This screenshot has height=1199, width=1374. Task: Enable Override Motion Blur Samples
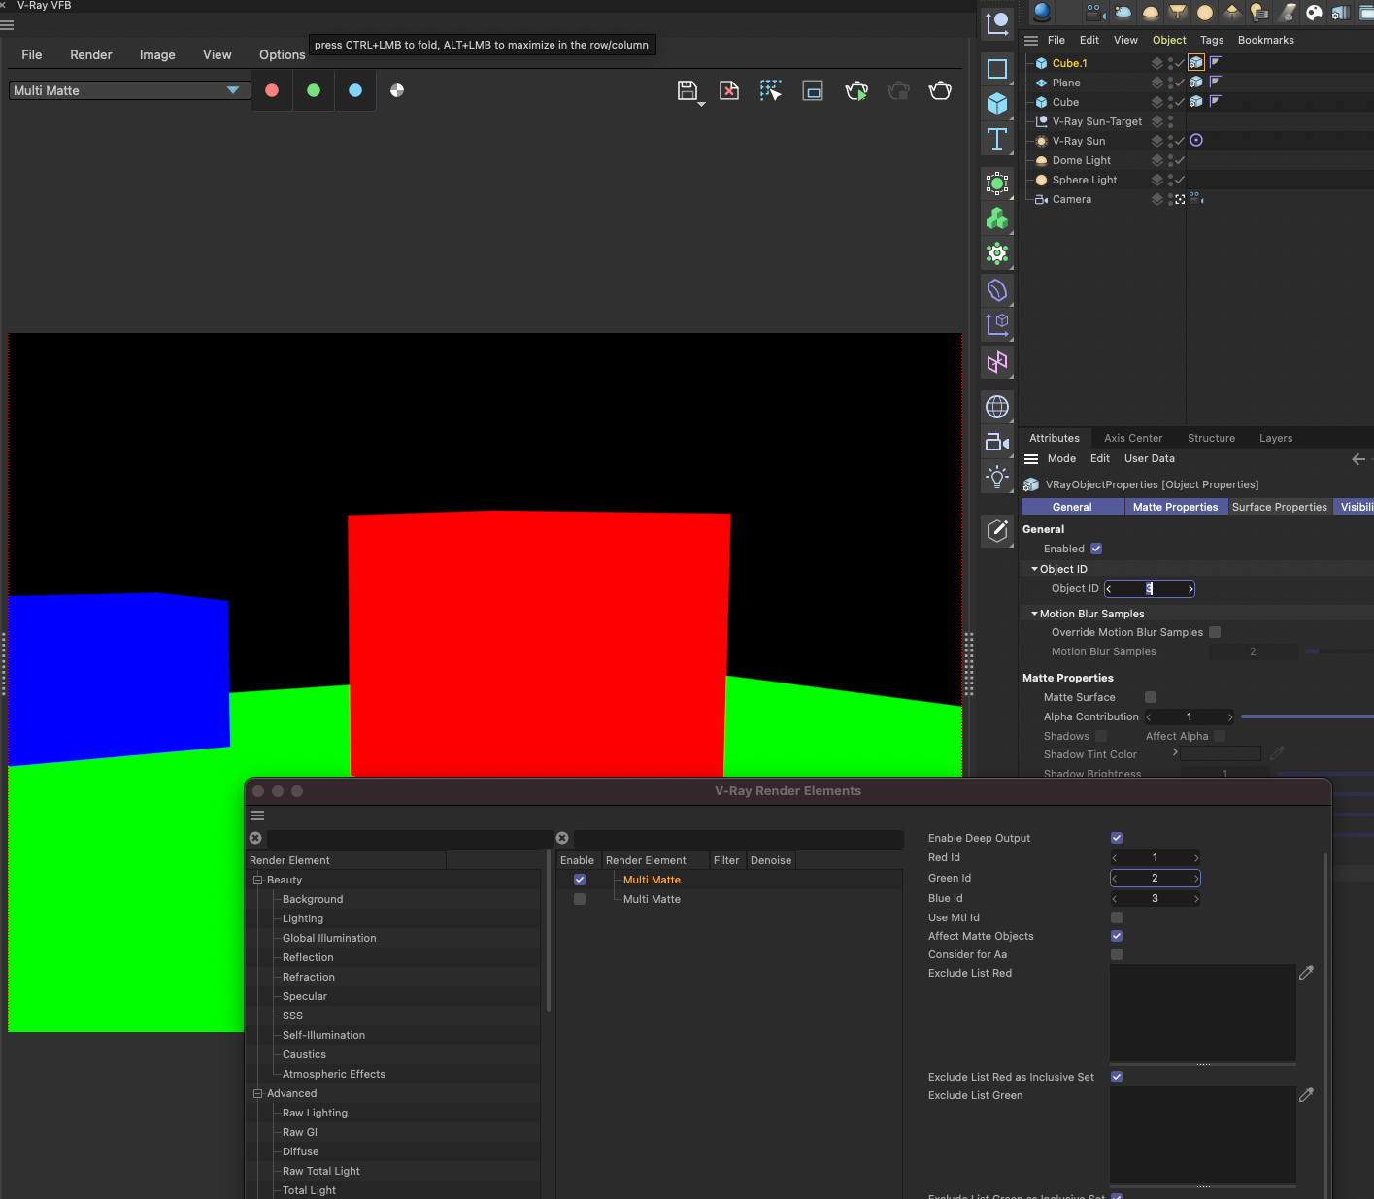point(1215,632)
